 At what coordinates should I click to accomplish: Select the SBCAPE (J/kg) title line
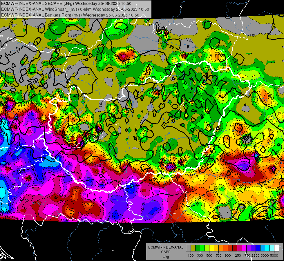coord(66,3)
